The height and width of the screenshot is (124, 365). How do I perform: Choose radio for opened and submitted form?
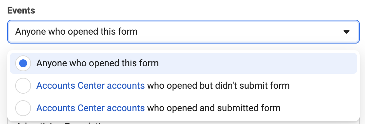tap(23, 108)
